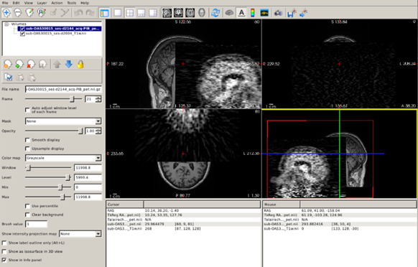This screenshot has height=267, width=418.
Task: Click the gray brain surface icon
Action: [229, 12]
